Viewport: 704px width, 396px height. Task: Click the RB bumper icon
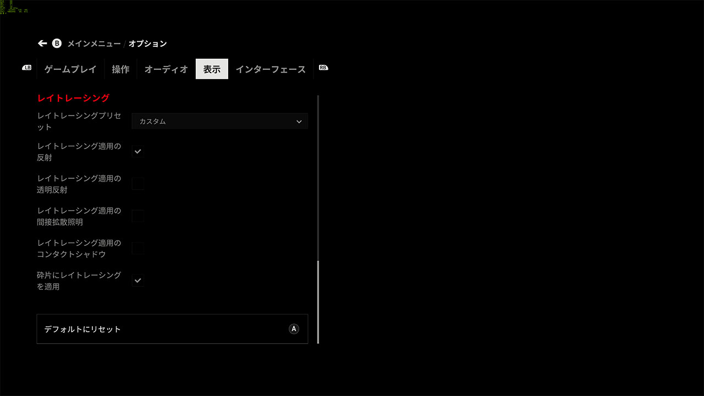point(323,68)
